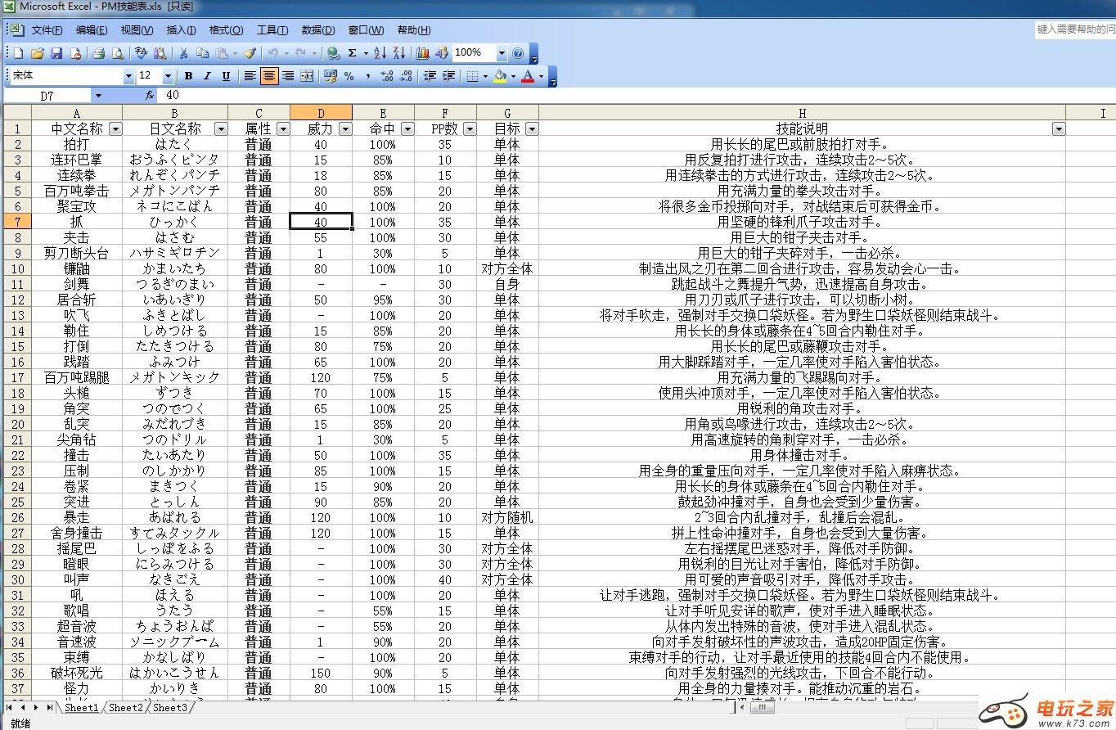Open a file with the Open folder icon
The width and height of the screenshot is (1116, 730).
(37, 53)
